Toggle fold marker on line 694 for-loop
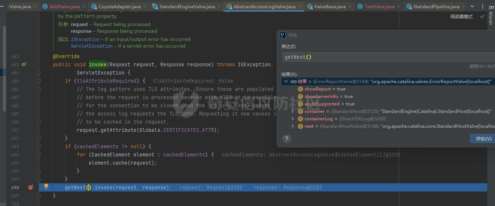This screenshot has height=206, width=495. (39, 155)
